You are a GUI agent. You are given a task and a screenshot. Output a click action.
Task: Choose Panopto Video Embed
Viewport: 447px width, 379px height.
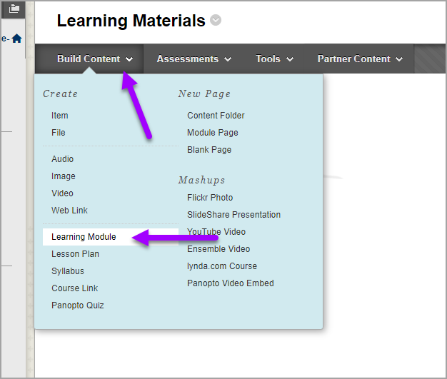pos(231,283)
